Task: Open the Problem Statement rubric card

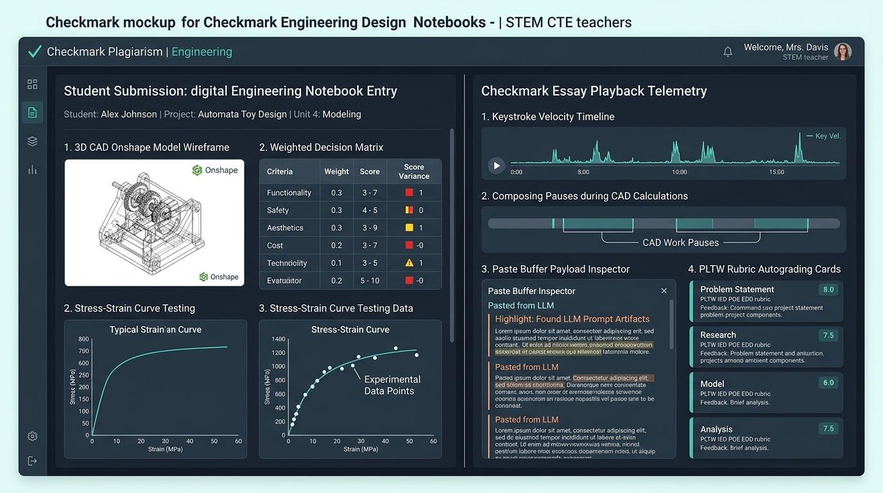Action: pyautogui.click(x=766, y=302)
